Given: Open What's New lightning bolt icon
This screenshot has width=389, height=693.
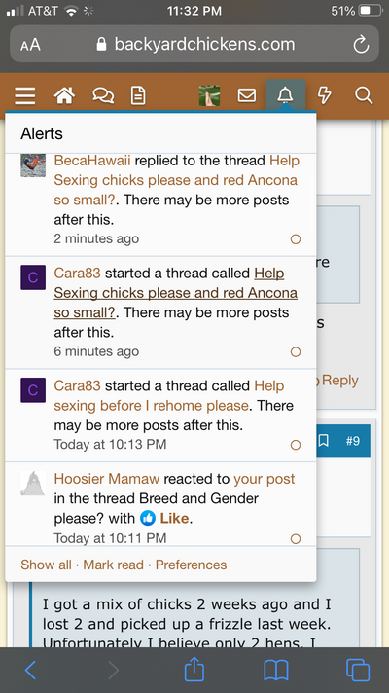Looking at the screenshot, I should coord(325,95).
